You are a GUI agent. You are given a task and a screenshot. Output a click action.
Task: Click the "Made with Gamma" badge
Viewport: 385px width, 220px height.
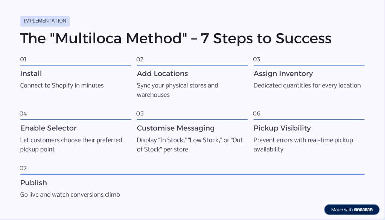352,209
